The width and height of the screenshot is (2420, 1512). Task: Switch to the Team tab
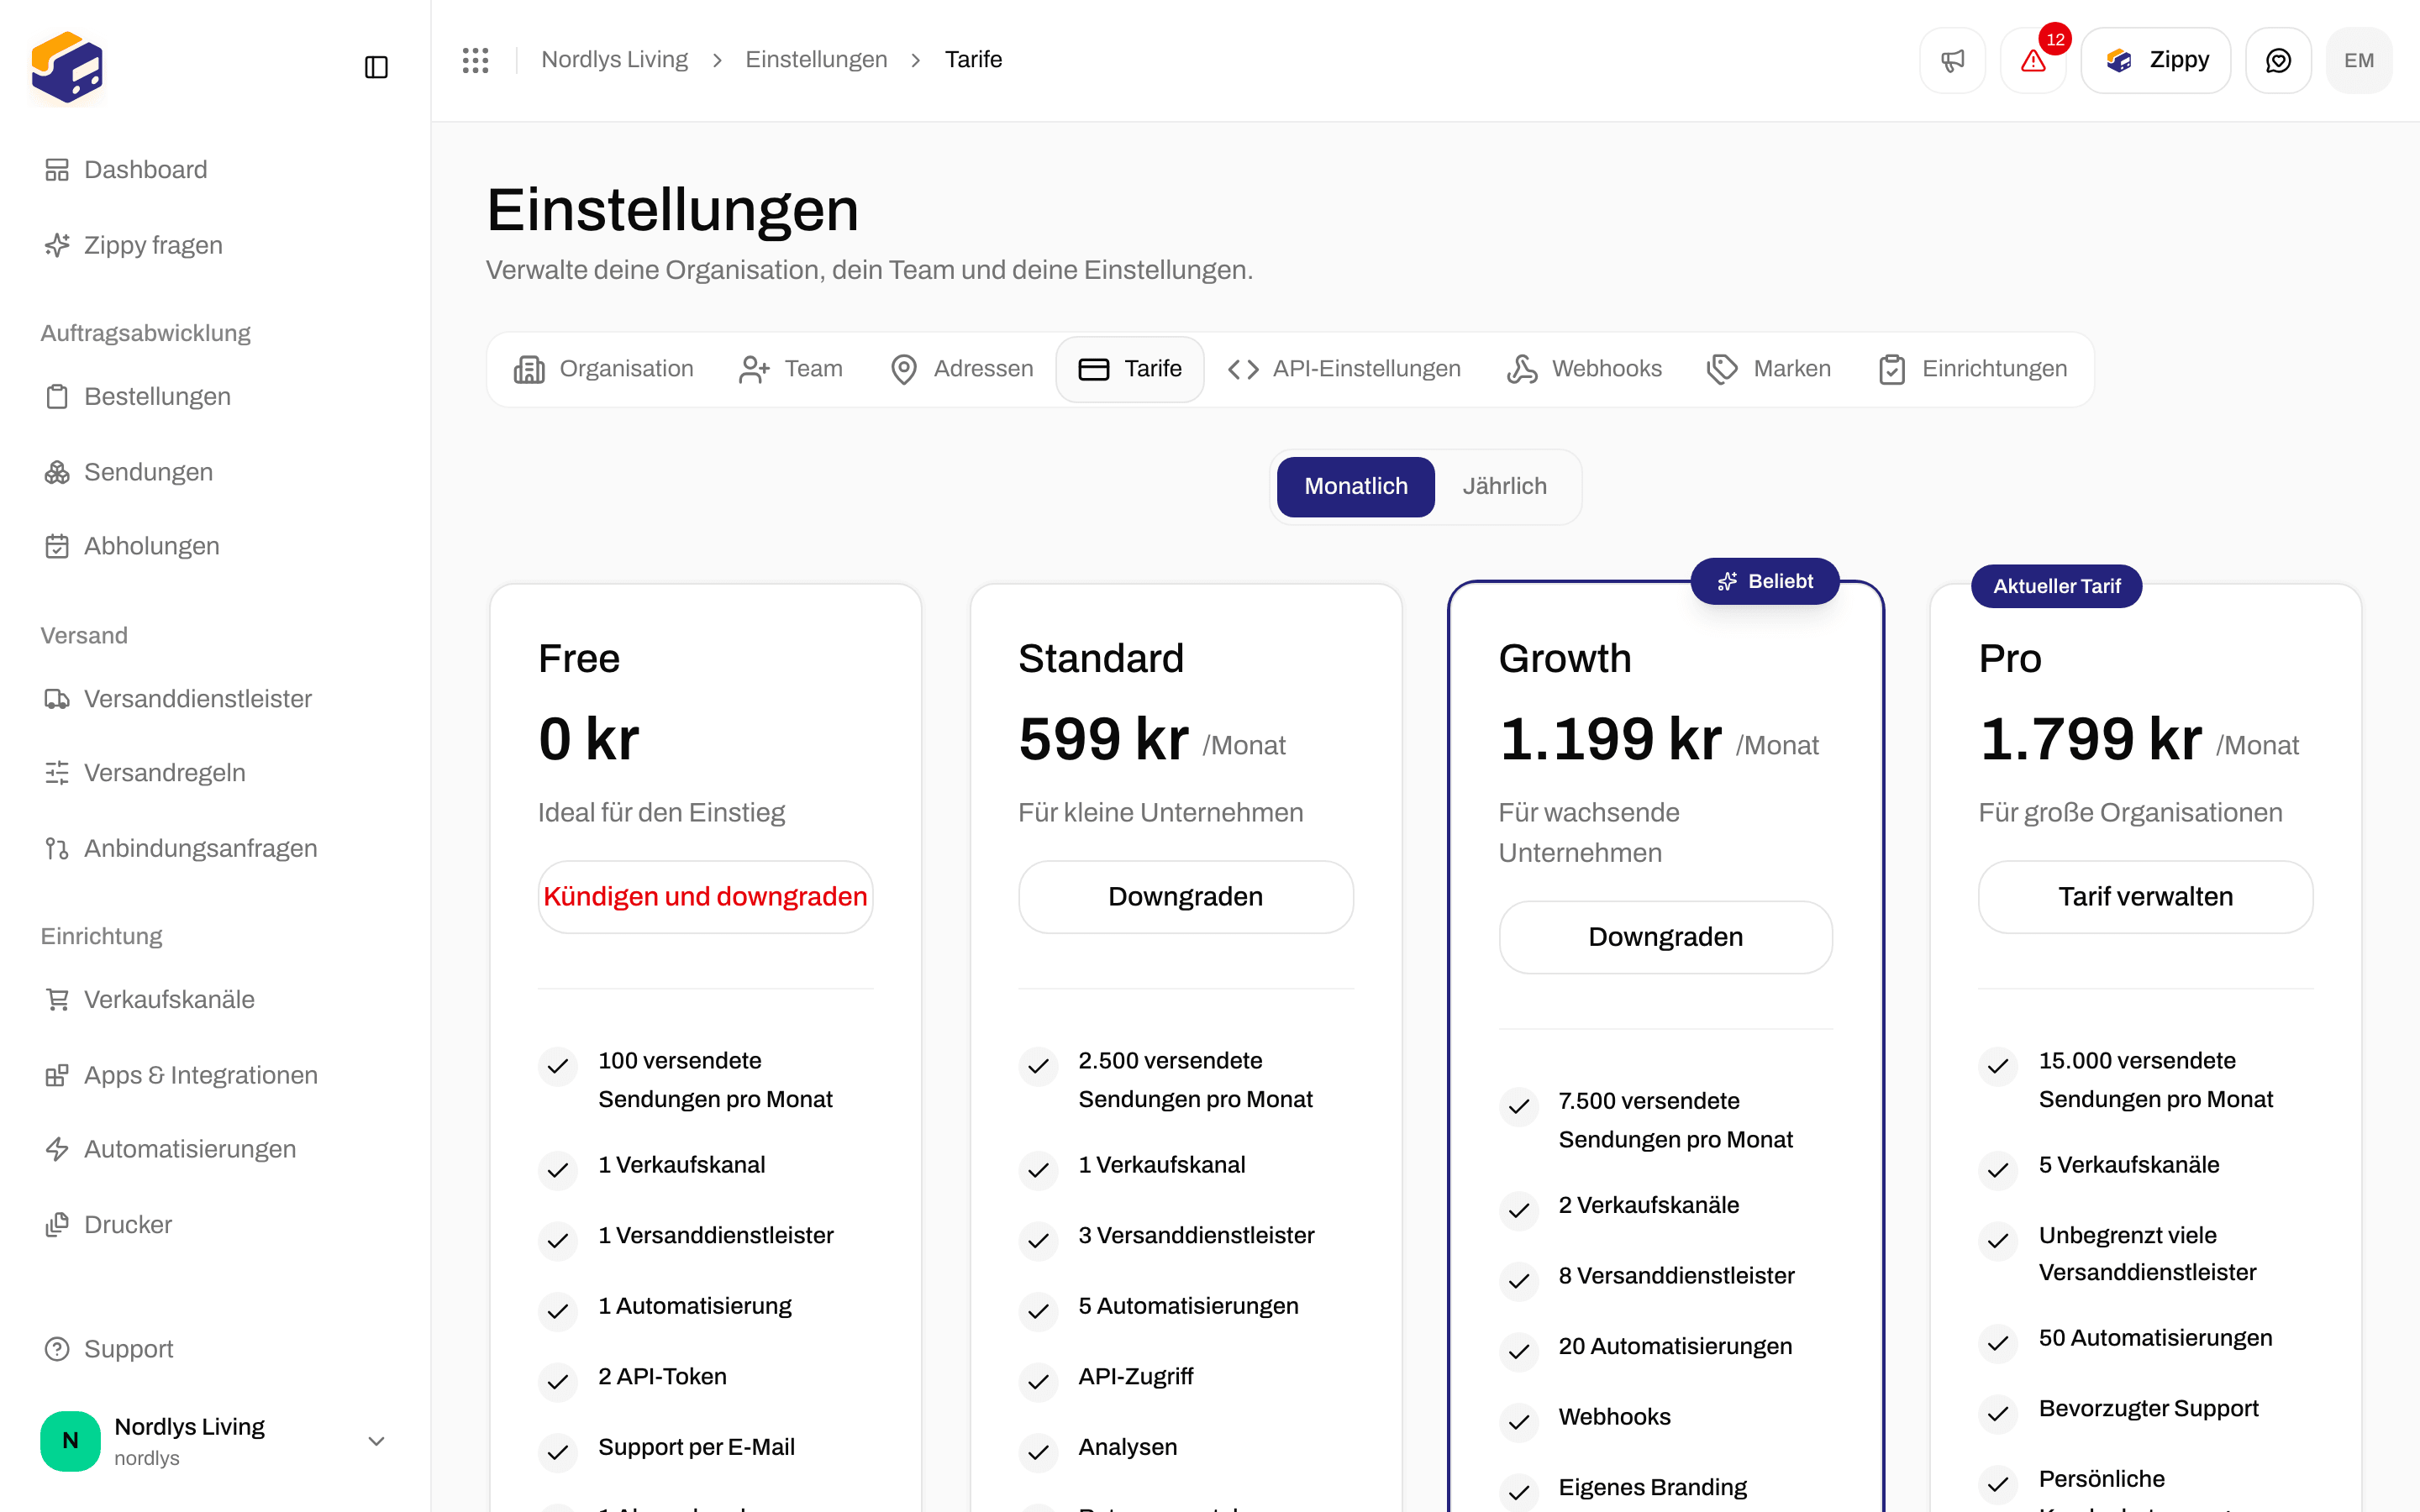click(790, 369)
